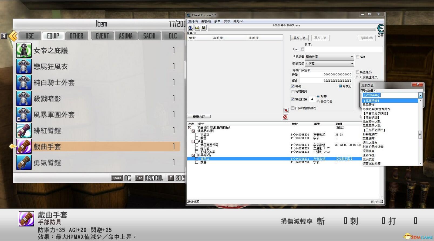The height and width of the screenshot is (241, 434).
Task: Select the 对齐 radio button
Action: pyautogui.click(x=318, y=96)
